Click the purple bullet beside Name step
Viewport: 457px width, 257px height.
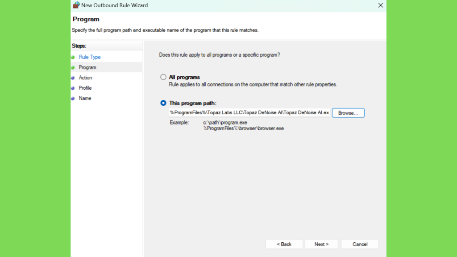(x=73, y=99)
